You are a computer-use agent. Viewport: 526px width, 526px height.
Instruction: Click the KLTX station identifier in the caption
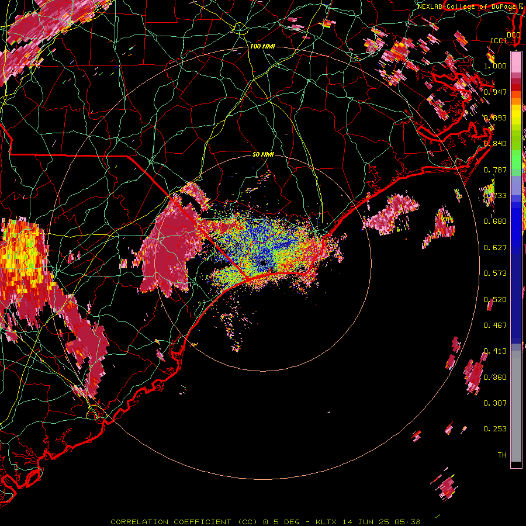(327, 522)
